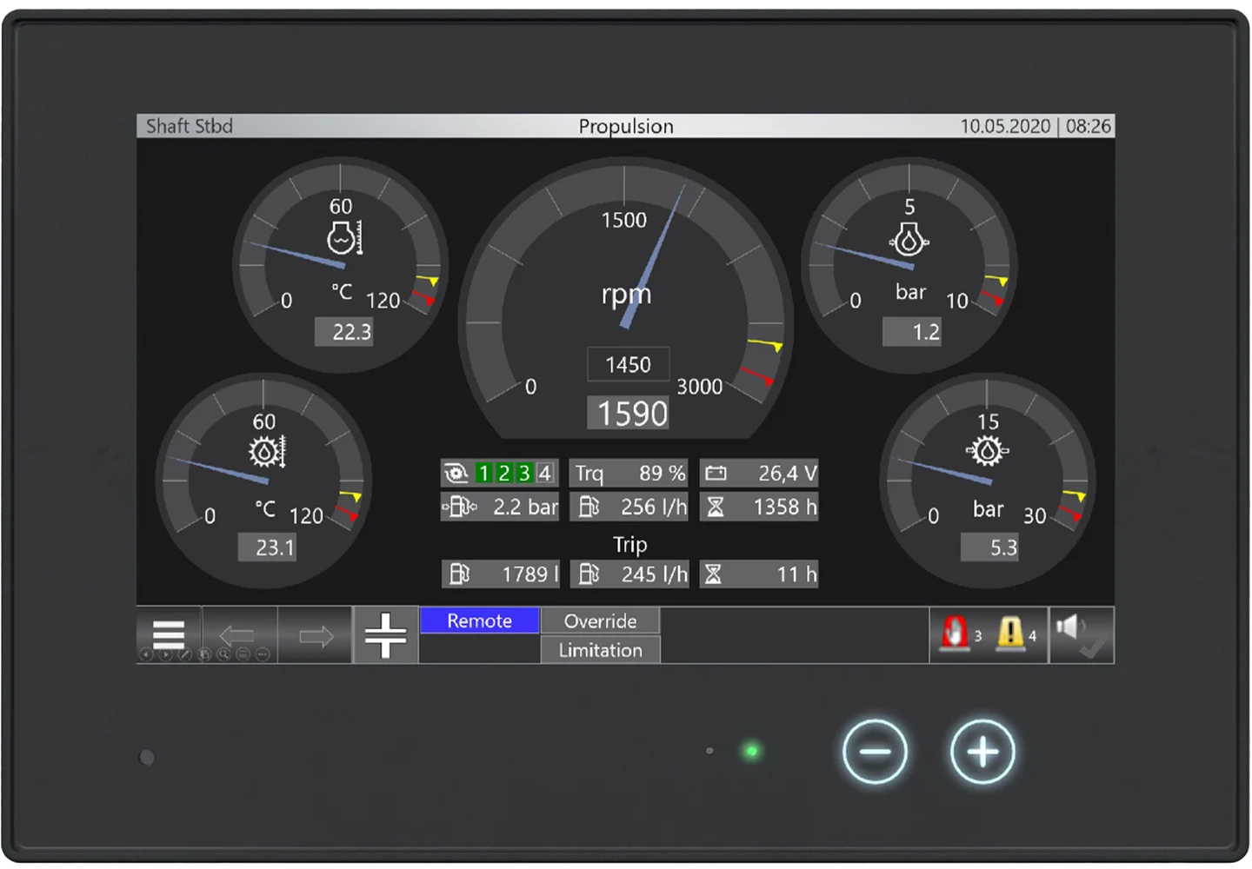Open the hamburger main menu
This screenshot has height=869, width=1252.
coord(168,632)
